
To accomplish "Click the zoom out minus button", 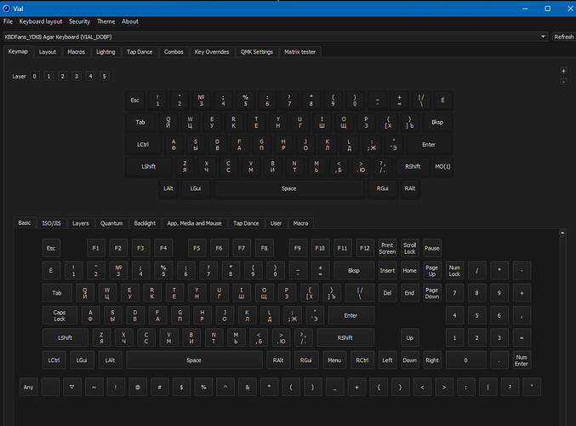I will [563, 82].
